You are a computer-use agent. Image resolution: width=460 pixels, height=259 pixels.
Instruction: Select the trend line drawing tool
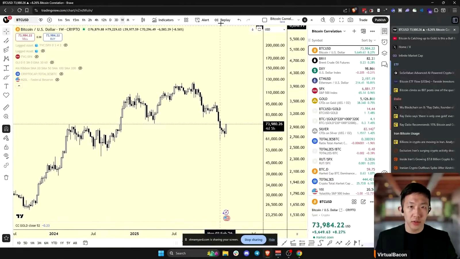coord(6,41)
